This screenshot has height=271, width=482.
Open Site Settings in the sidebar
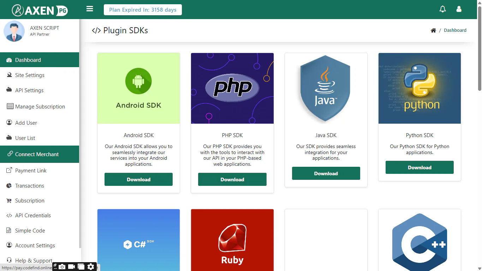tap(40, 75)
